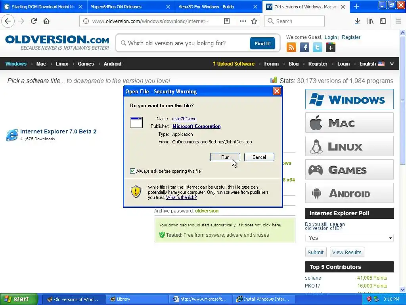Image resolution: width=406 pixels, height=305 pixels.
Task: Switch to Install Windows Internet taskbar item
Action: tap(264, 299)
